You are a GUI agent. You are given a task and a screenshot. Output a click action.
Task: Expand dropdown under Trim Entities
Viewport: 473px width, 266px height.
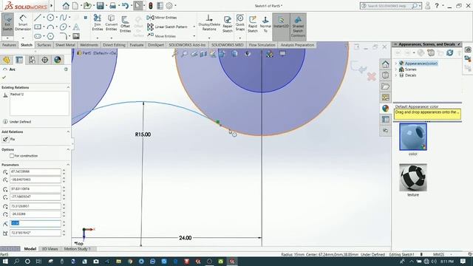[97, 38]
